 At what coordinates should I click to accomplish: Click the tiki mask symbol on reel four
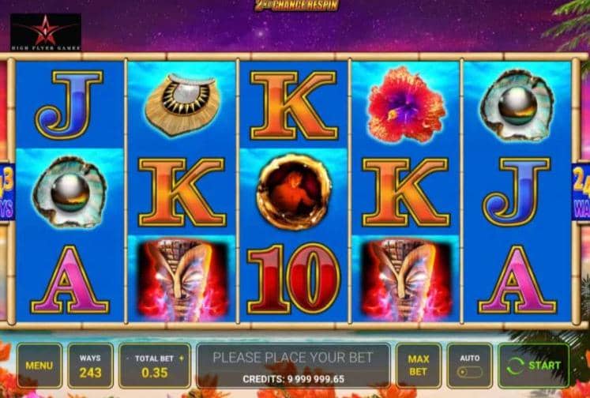(406, 279)
